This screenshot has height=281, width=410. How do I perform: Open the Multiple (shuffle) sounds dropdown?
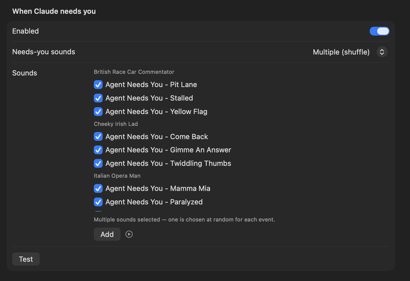382,52
